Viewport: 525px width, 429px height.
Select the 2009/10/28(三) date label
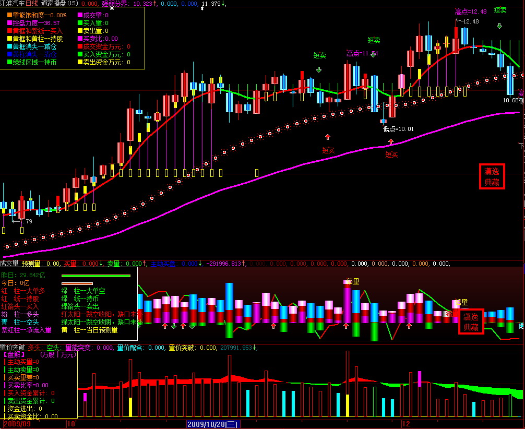[x=212, y=424]
